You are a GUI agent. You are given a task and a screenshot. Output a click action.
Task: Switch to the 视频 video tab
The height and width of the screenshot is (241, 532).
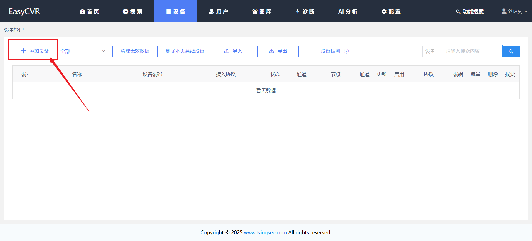click(132, 11)
